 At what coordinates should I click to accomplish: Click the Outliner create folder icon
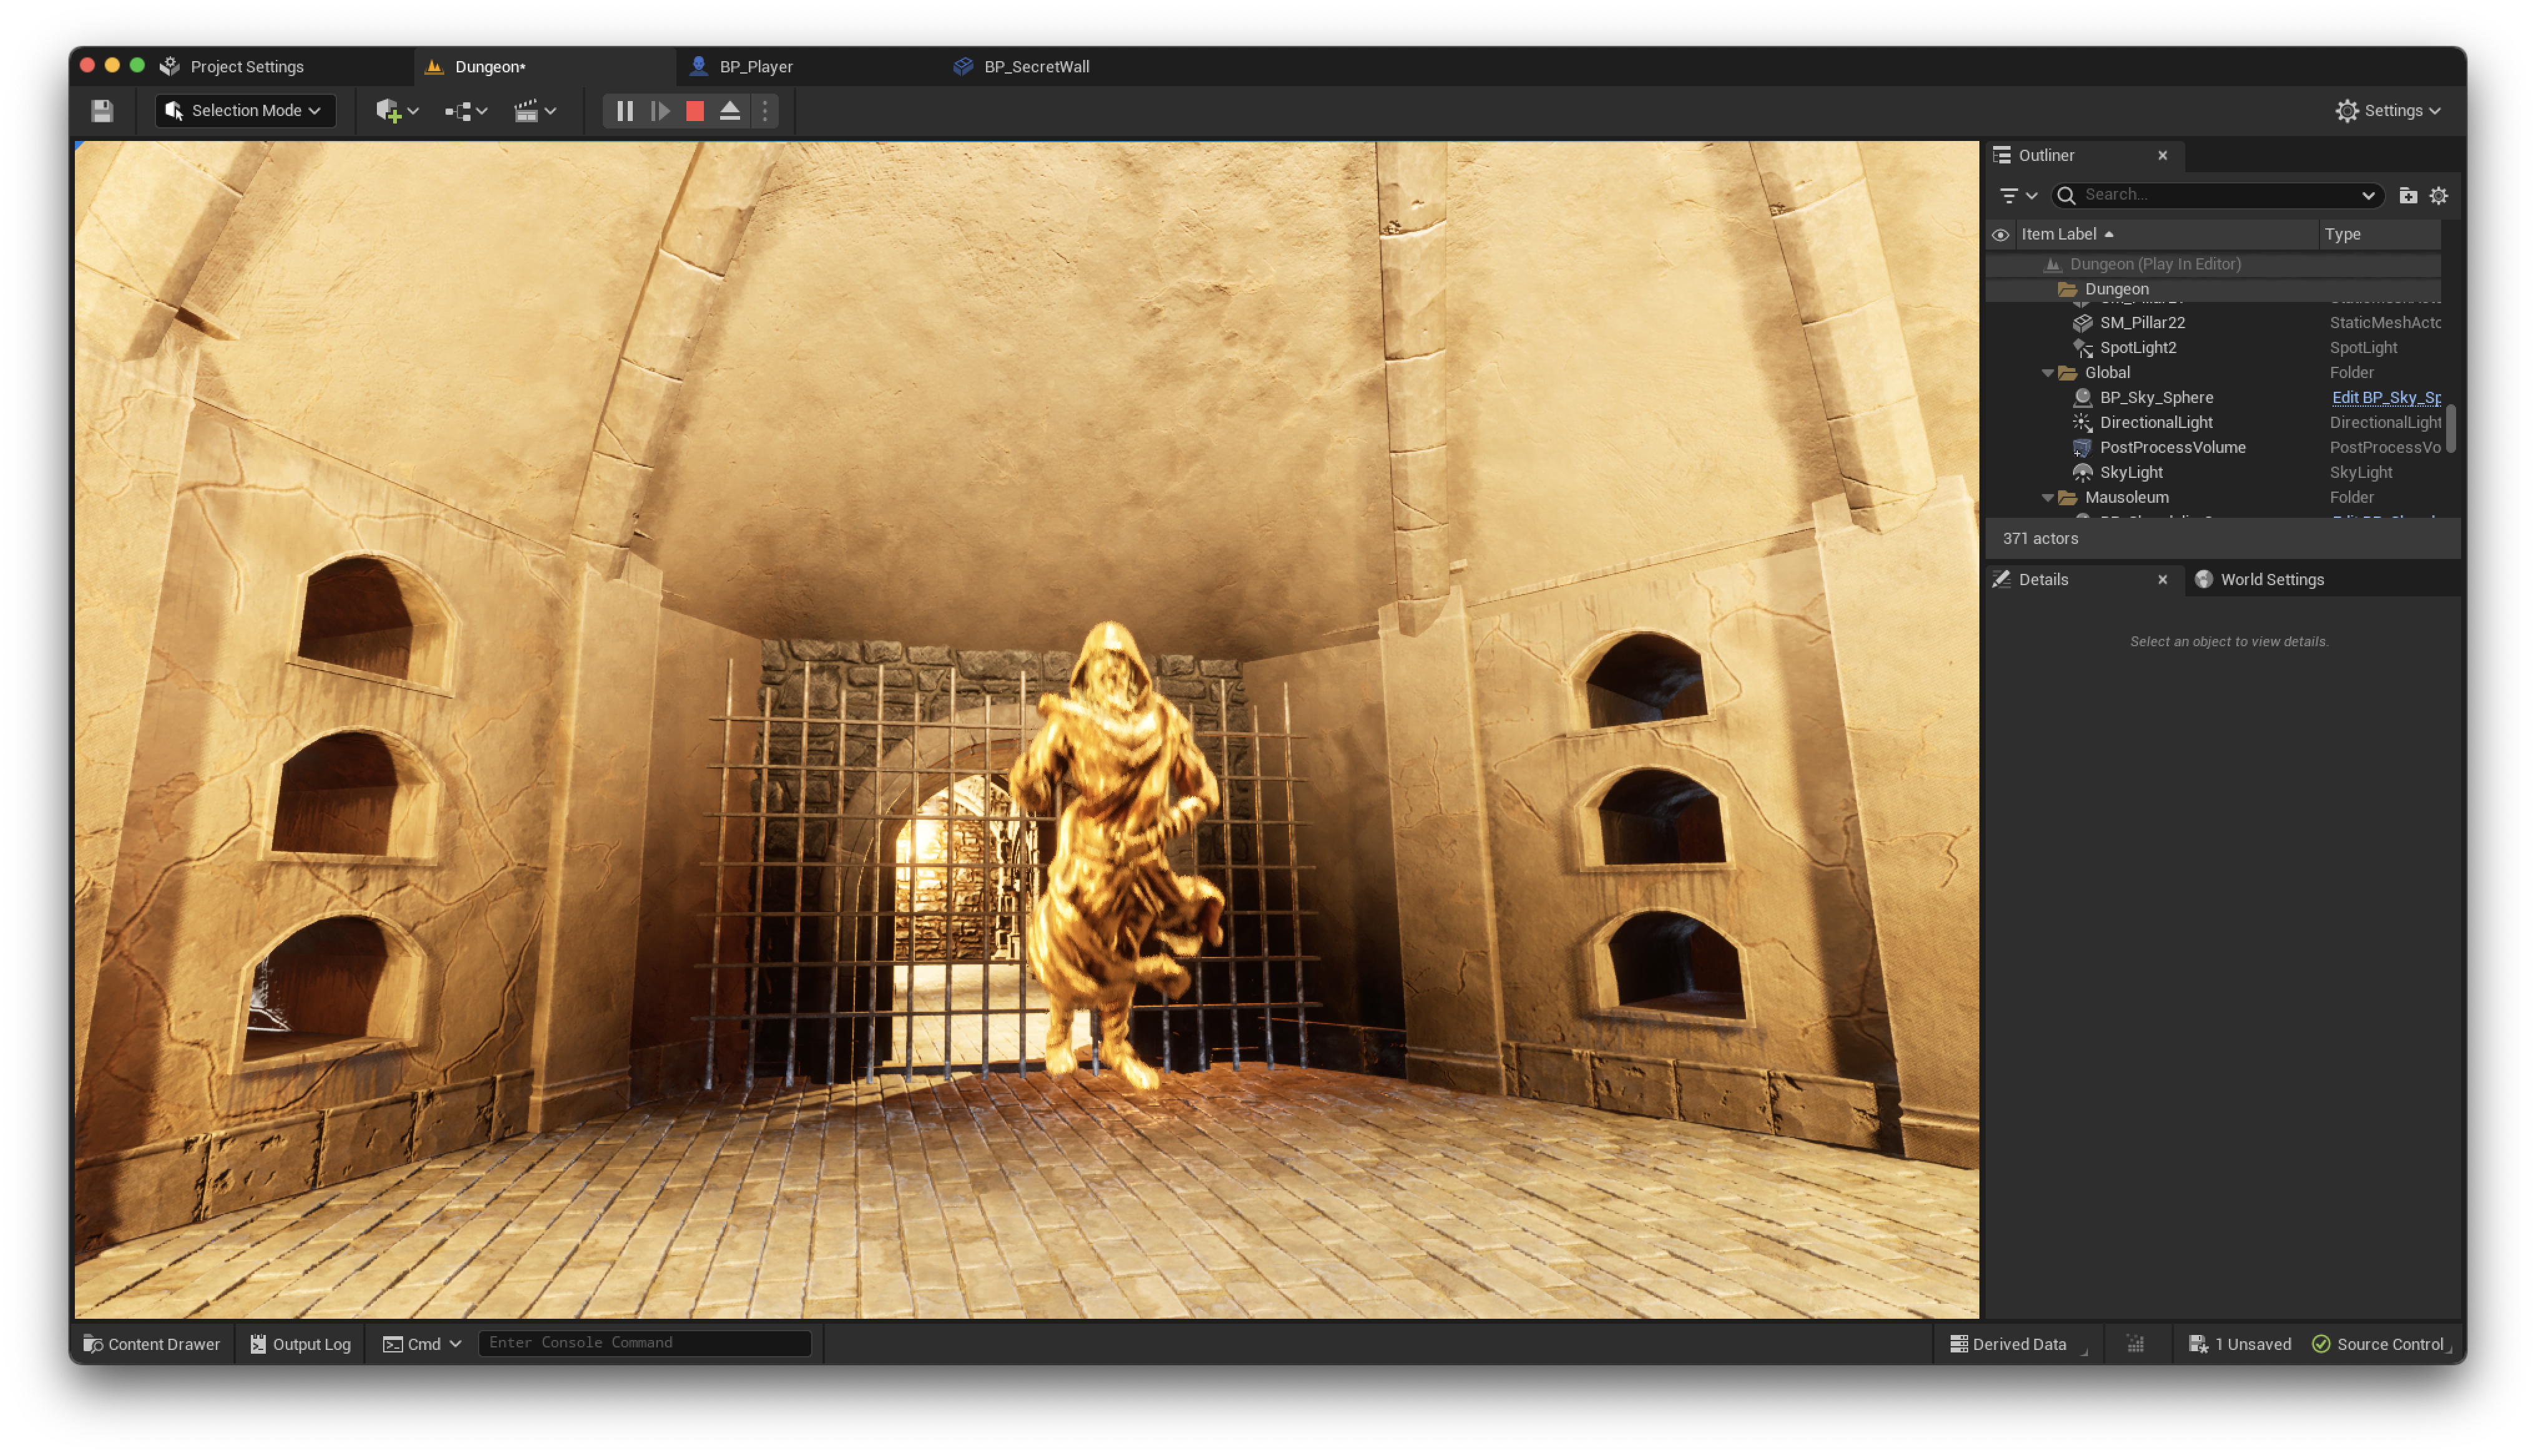2408,196
